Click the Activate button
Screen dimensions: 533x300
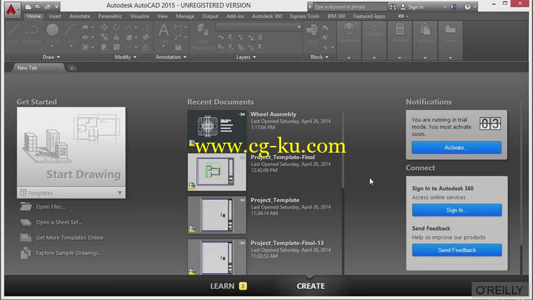[456, 147]
